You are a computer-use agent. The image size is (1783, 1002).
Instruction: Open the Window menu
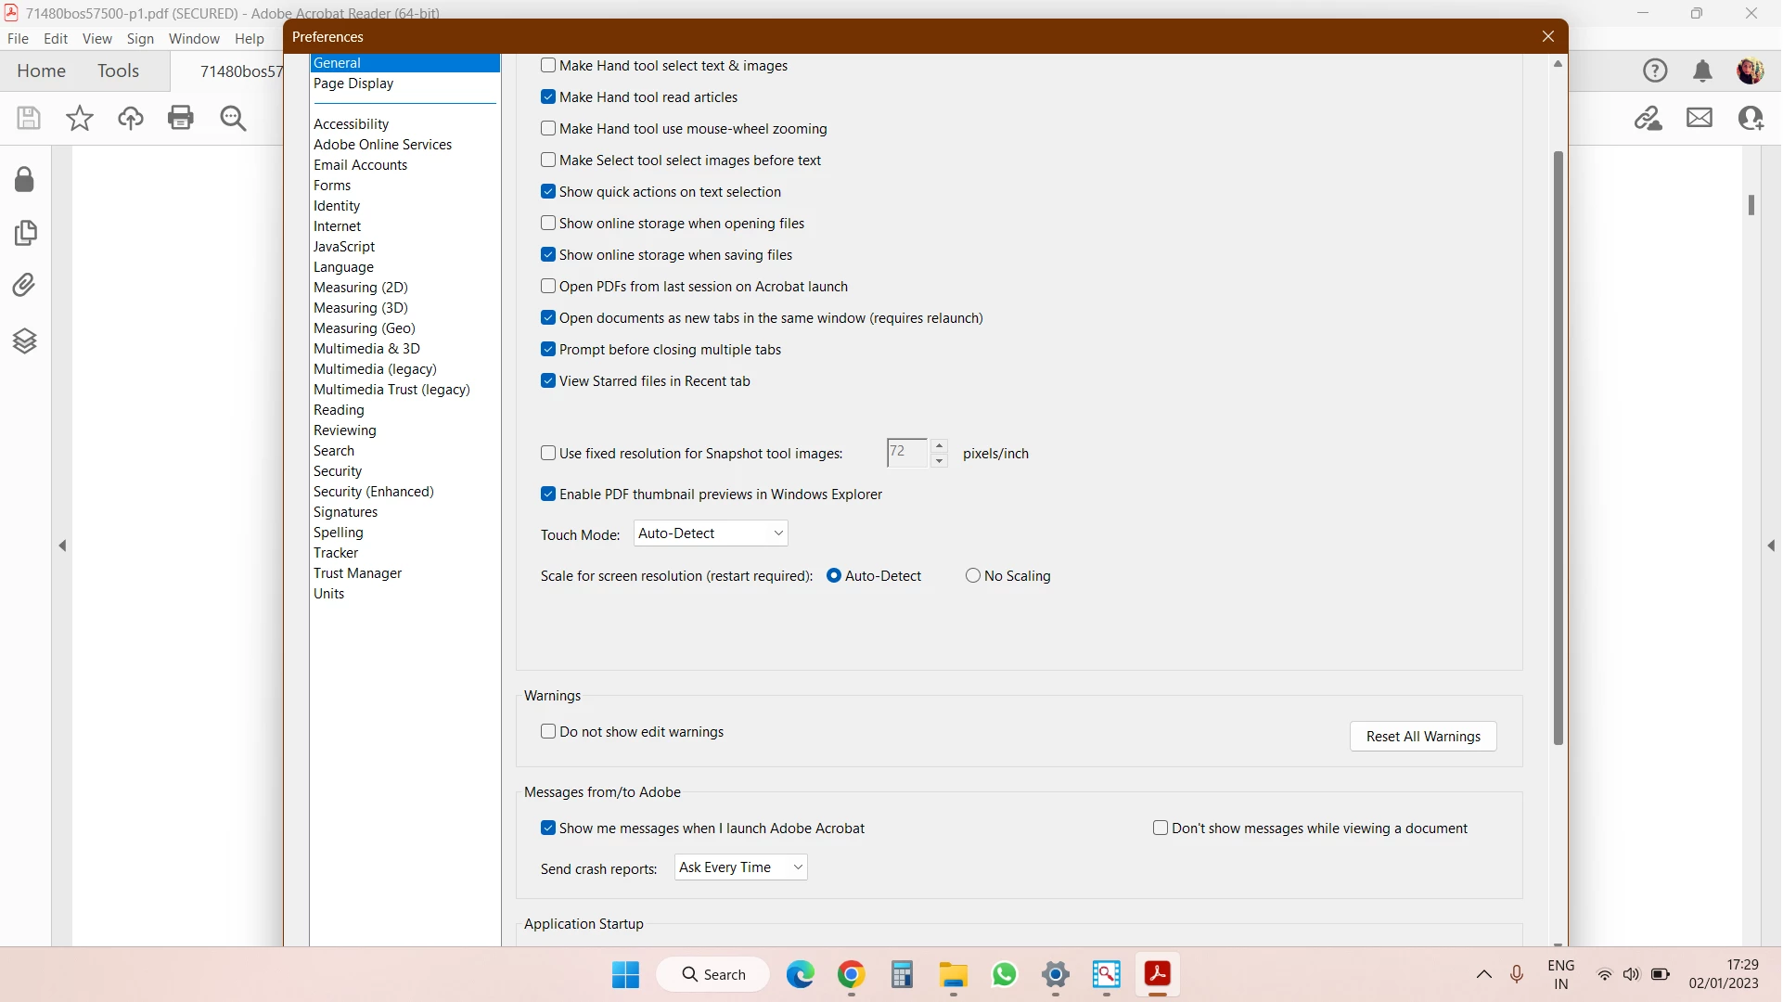[194, 39]
